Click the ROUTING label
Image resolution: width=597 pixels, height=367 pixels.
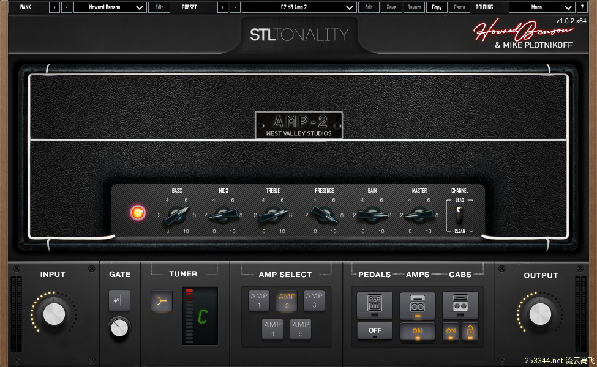coord(484,7)
